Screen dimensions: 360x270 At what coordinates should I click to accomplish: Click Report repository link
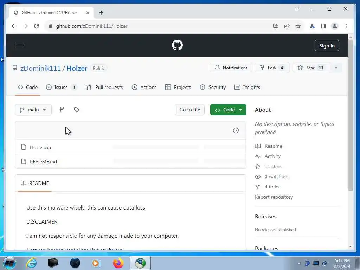tap(274, 197)
